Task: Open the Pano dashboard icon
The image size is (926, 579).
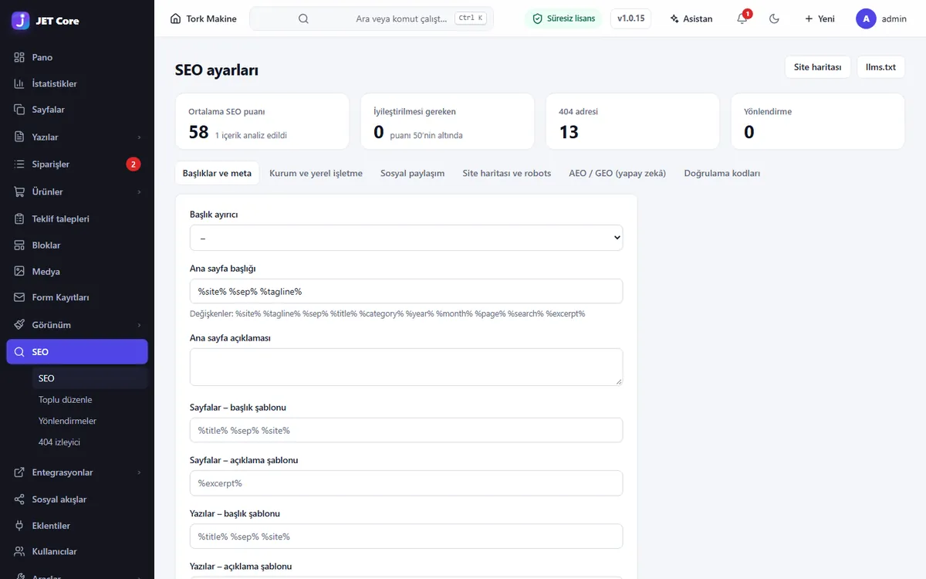Action: 19,57
